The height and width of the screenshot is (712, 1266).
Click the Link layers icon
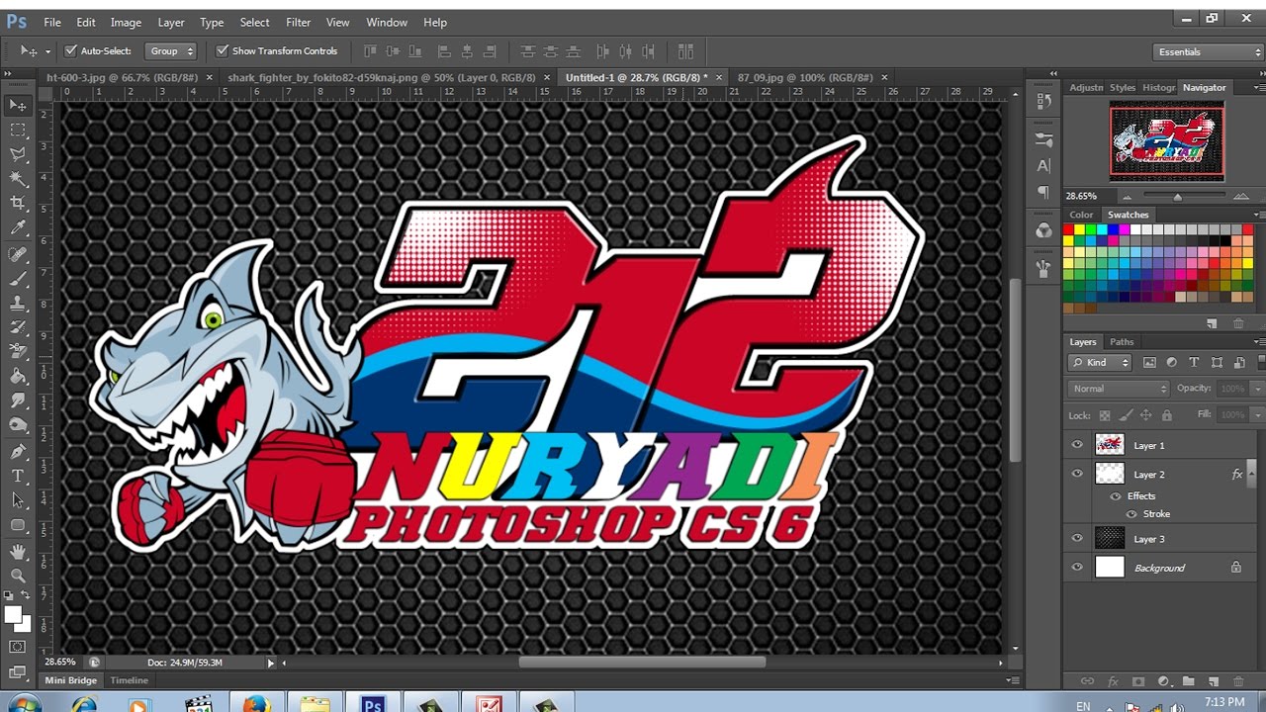[x=1087, y=681]
